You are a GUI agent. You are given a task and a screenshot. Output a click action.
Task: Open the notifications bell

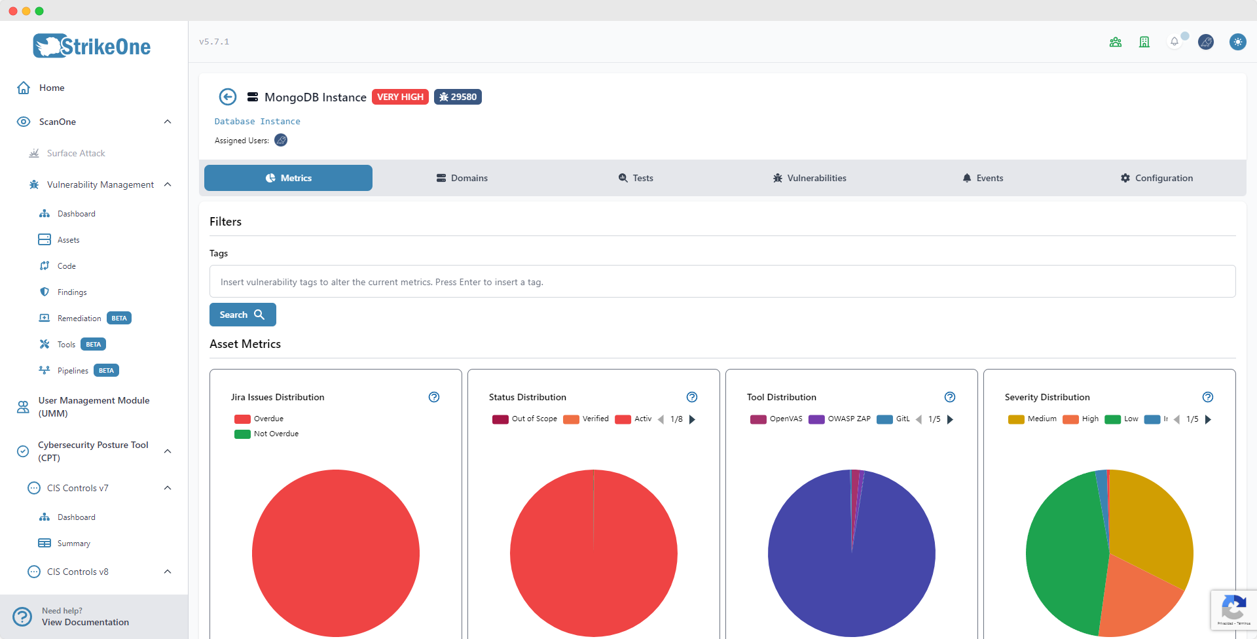[1175, 42]
